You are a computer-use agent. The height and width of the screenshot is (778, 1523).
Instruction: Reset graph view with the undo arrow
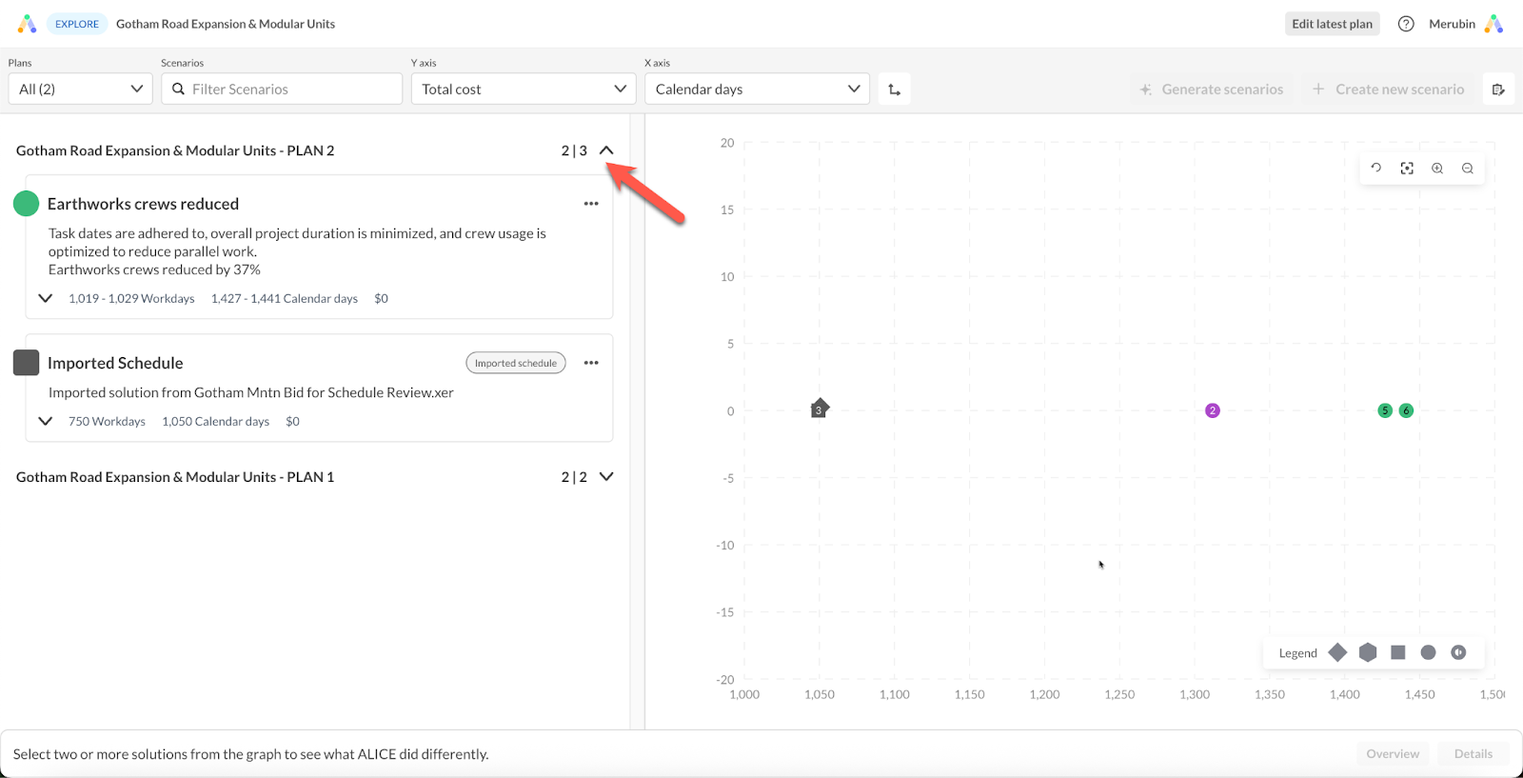tap(1376, 169)
